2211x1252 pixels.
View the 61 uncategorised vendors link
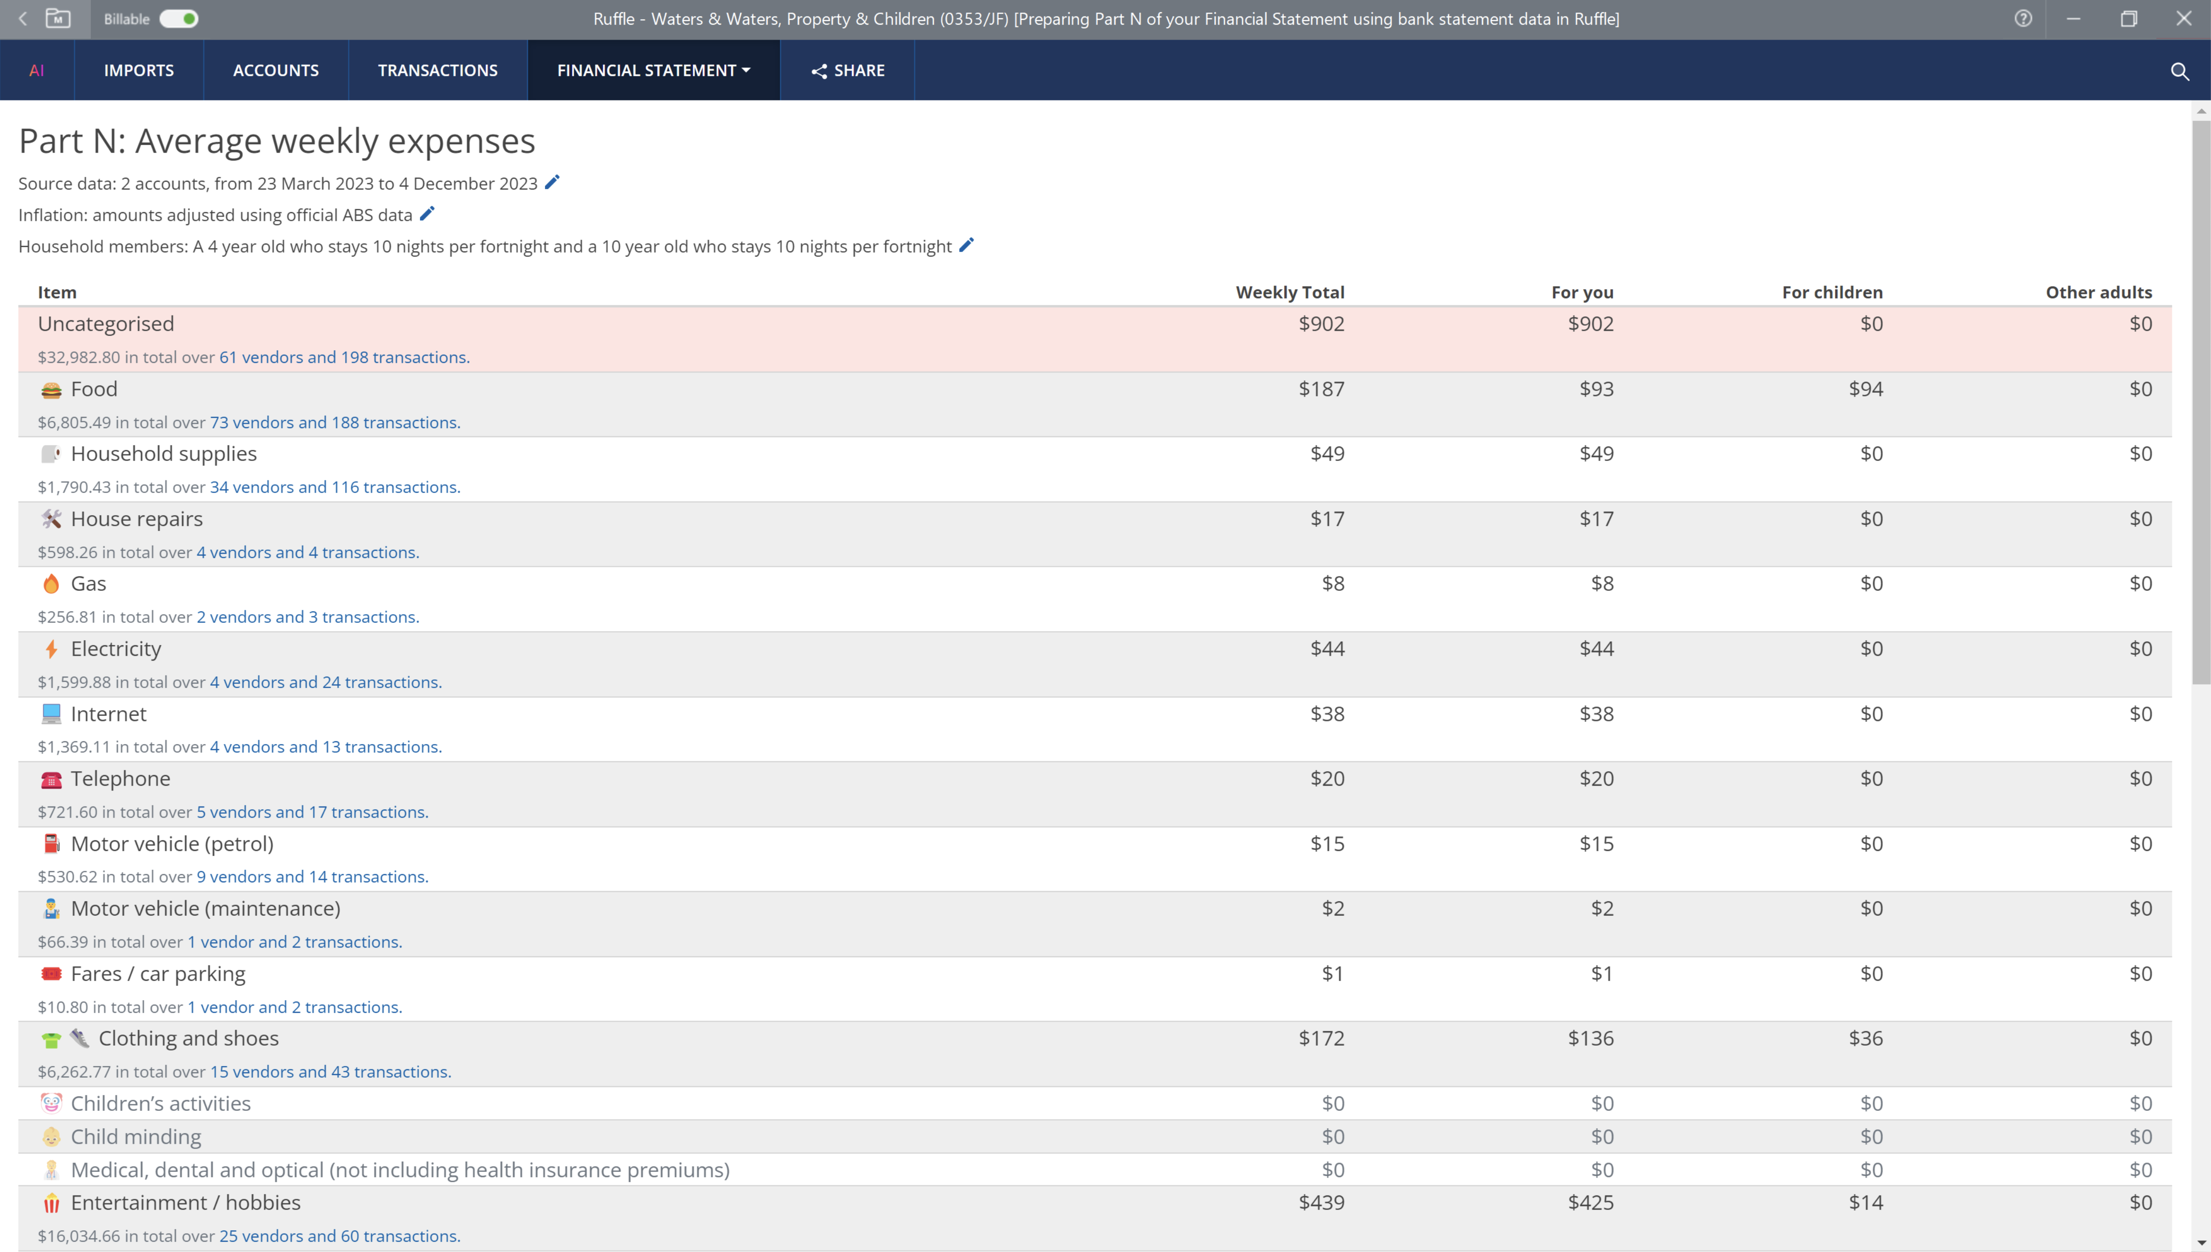coord(344,357)
